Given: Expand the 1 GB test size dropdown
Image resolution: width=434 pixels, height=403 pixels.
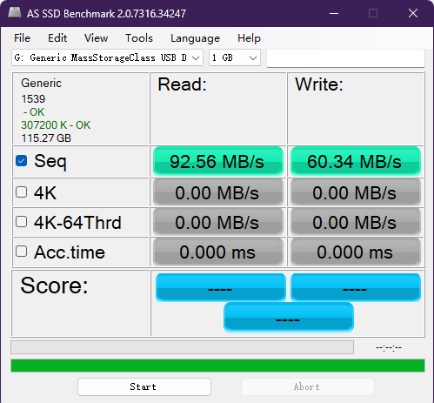Looking at the screenshot, I should [235, 57].
